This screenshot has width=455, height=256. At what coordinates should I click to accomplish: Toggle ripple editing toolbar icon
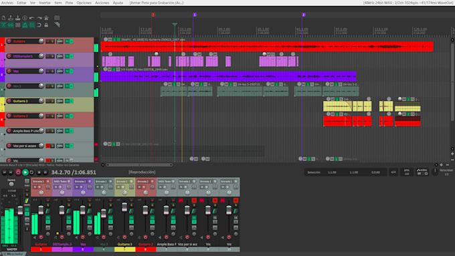pyautogui.click(x=17, y=25)
